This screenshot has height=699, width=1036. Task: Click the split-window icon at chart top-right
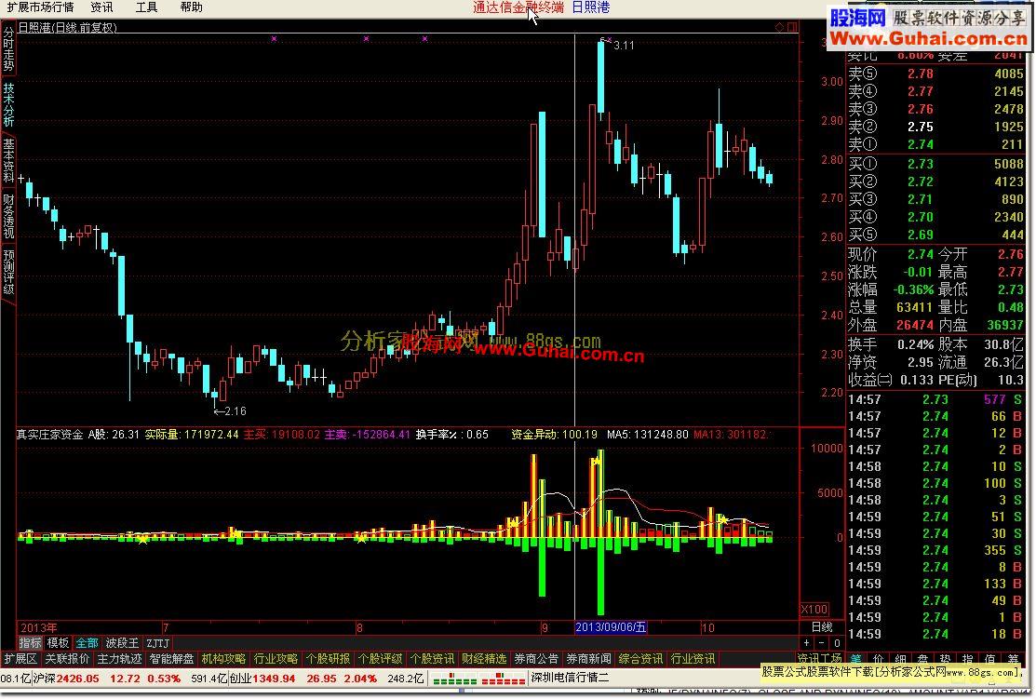click(792, 27)
